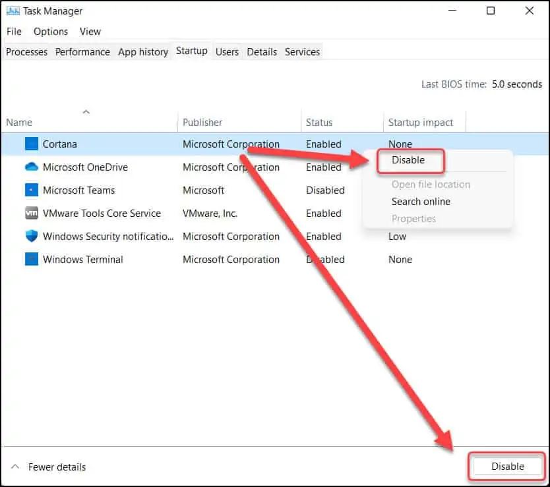Image resolution: width=550 pixels, height=487 pixels.
Task: Switch to the Details tab
Action: (262, 52)
